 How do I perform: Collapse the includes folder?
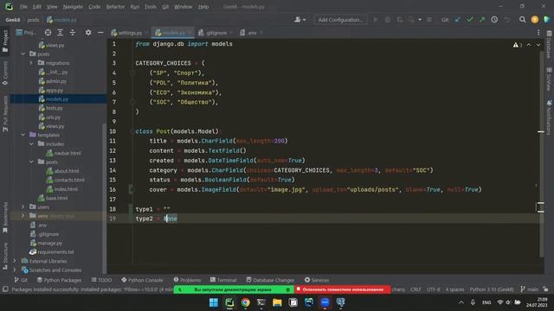point(31,144)
